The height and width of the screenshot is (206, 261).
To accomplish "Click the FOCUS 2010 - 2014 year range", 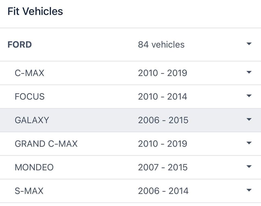I will point(163,96).
